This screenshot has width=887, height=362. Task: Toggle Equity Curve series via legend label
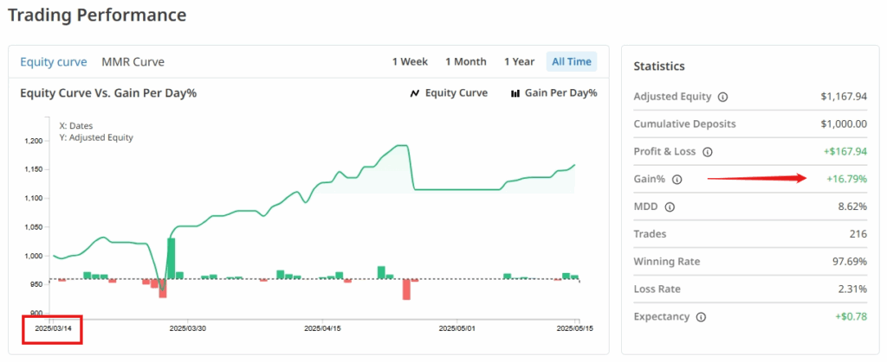click(x=456, y=93)
